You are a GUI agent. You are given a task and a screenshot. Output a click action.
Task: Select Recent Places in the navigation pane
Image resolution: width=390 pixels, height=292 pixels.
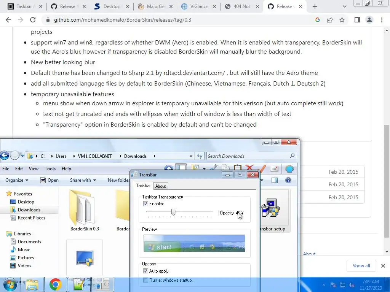coord(32,218)
